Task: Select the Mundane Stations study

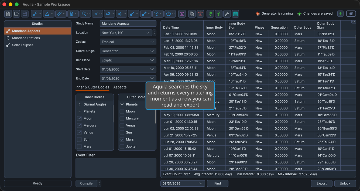Action: (x=38, y=38)
